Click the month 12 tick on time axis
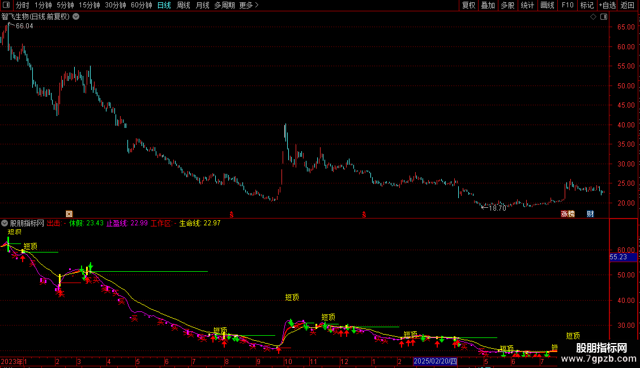 pos(344,361)
